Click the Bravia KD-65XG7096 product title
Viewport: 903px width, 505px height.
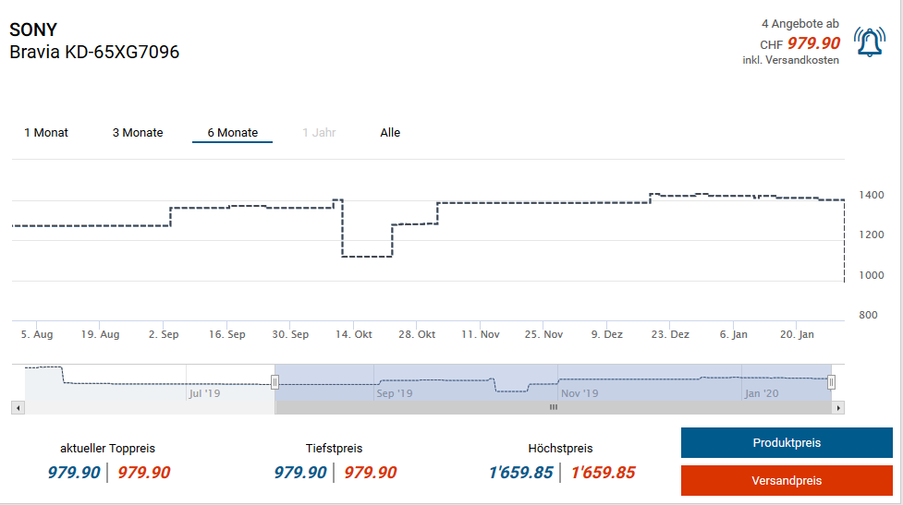click(94, 52)
